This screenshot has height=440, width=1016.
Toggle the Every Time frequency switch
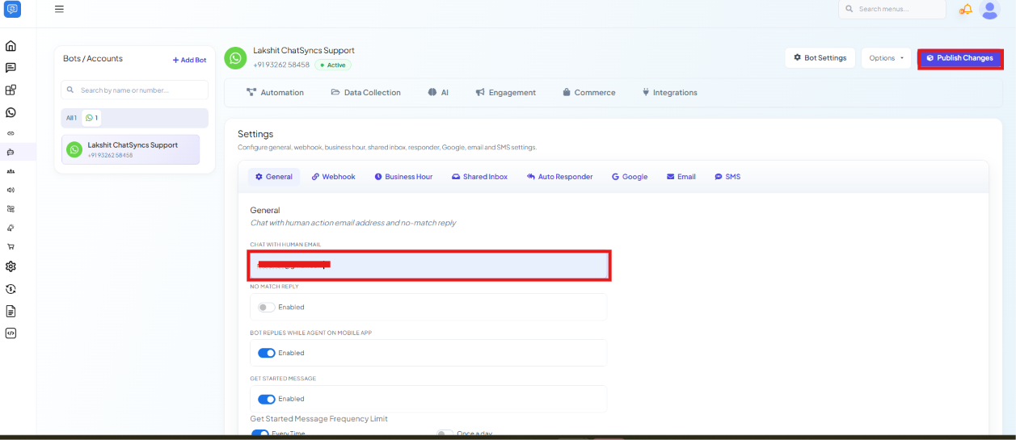[260, 434]
